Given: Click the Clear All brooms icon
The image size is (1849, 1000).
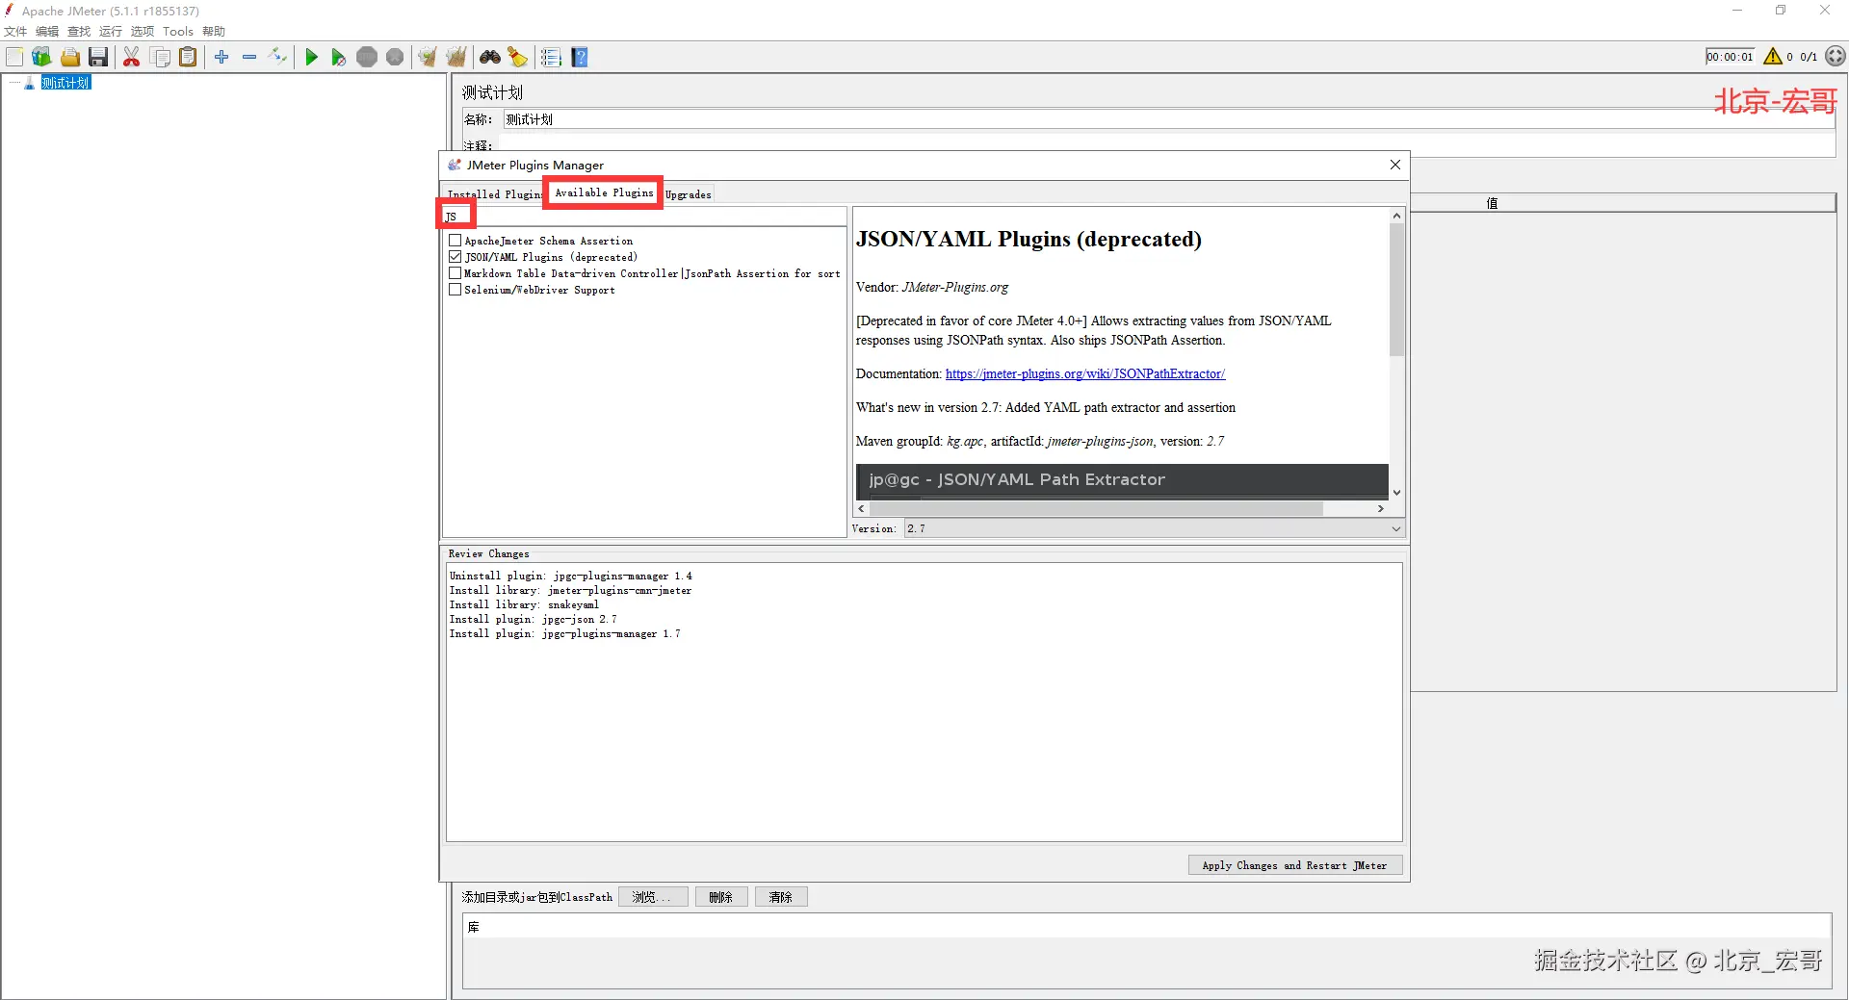Looking at the screenshot, I should (456, 58).
